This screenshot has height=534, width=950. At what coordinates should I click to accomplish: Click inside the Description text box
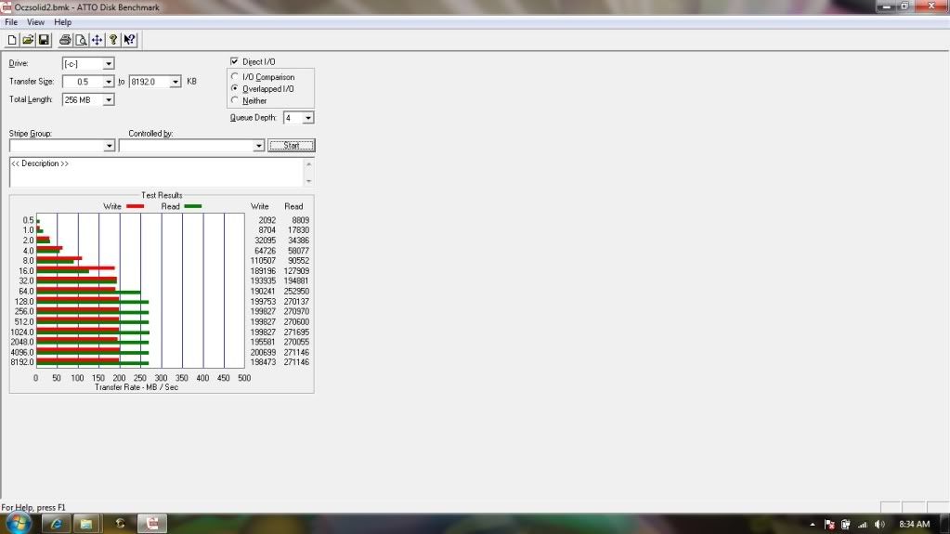pos(157,173)
